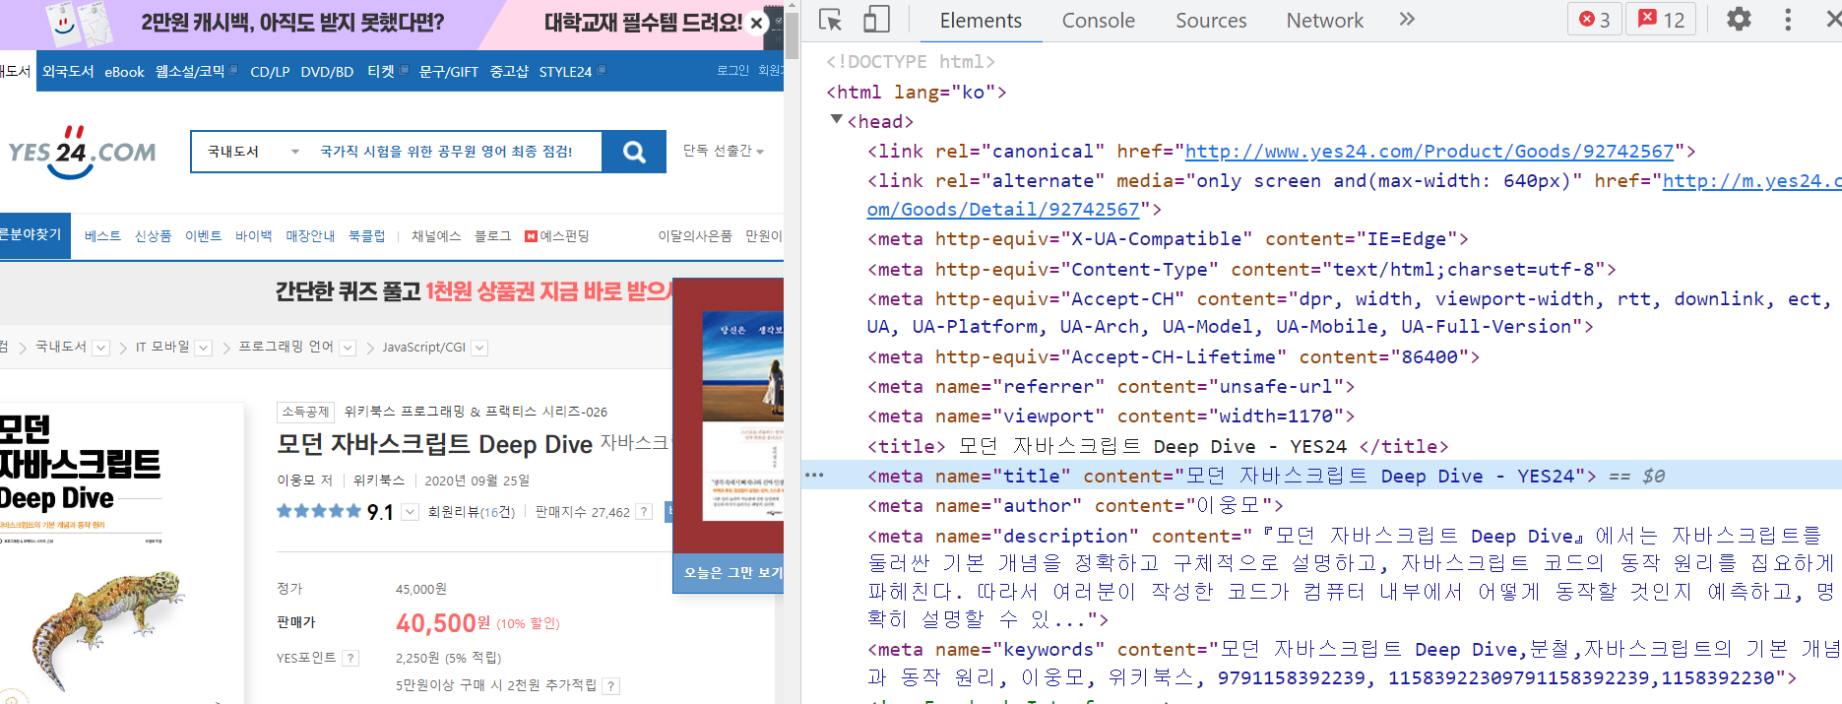Screen dimensions: 1842x704
Task: Open the CD/LP menu item
Action: pos(270,72)
